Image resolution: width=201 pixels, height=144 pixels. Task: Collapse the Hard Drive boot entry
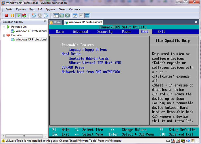tap(61, 54)
